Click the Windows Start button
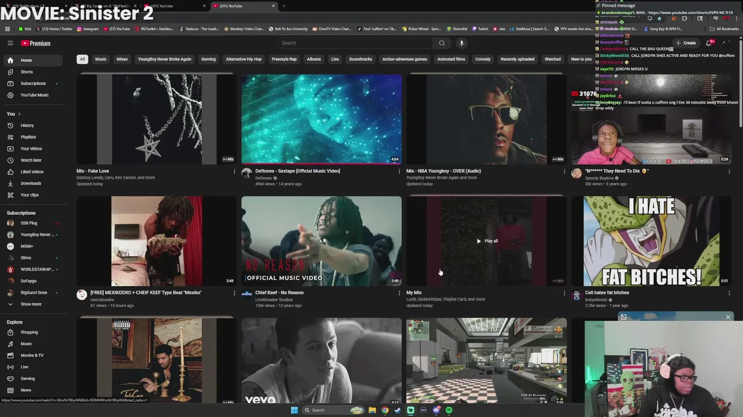The width and height of the screenshot is (743, 417). click(294, 410)
